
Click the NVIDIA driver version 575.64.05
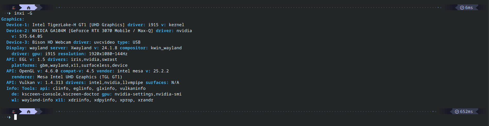(x=31, y=36)
